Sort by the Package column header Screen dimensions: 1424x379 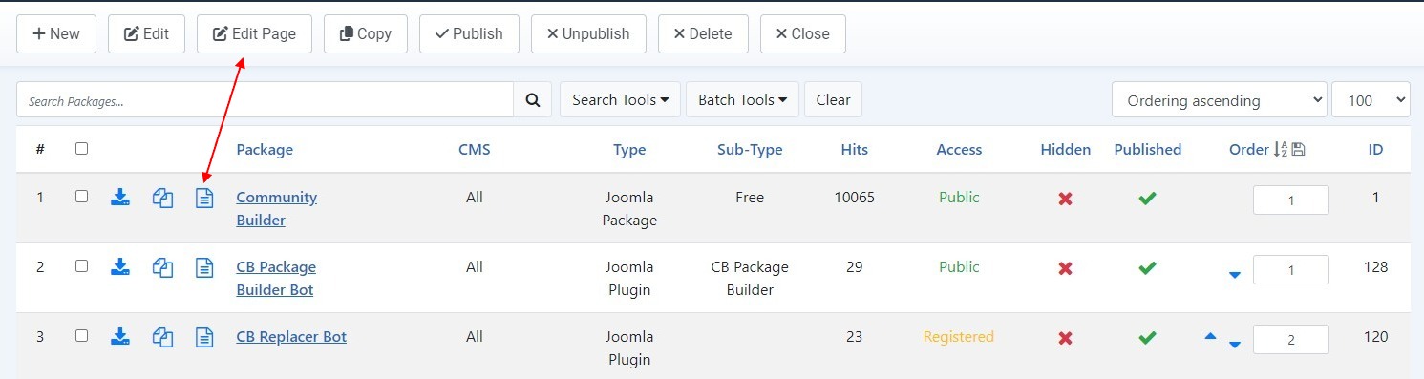coord(265,149)
